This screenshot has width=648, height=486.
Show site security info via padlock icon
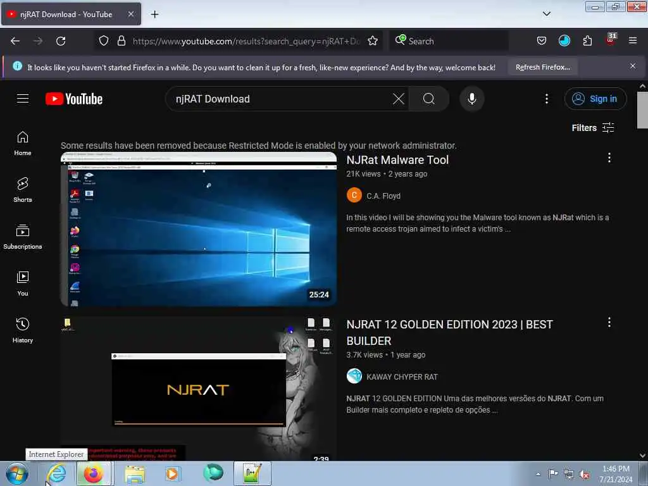pyautogui.click(x=121, y=41)
